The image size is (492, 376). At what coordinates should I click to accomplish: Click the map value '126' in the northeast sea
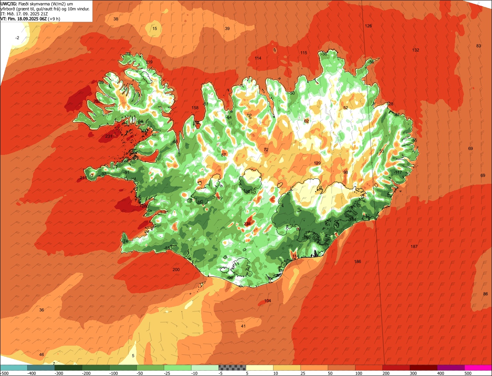click(x=368, y=26)
